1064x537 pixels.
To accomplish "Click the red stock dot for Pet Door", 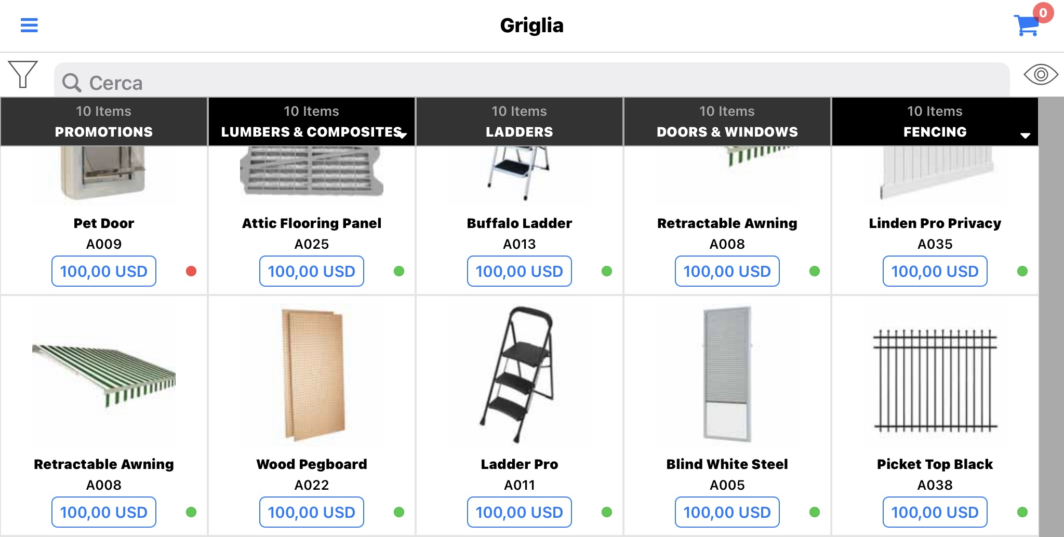I will tap(191, 271).
